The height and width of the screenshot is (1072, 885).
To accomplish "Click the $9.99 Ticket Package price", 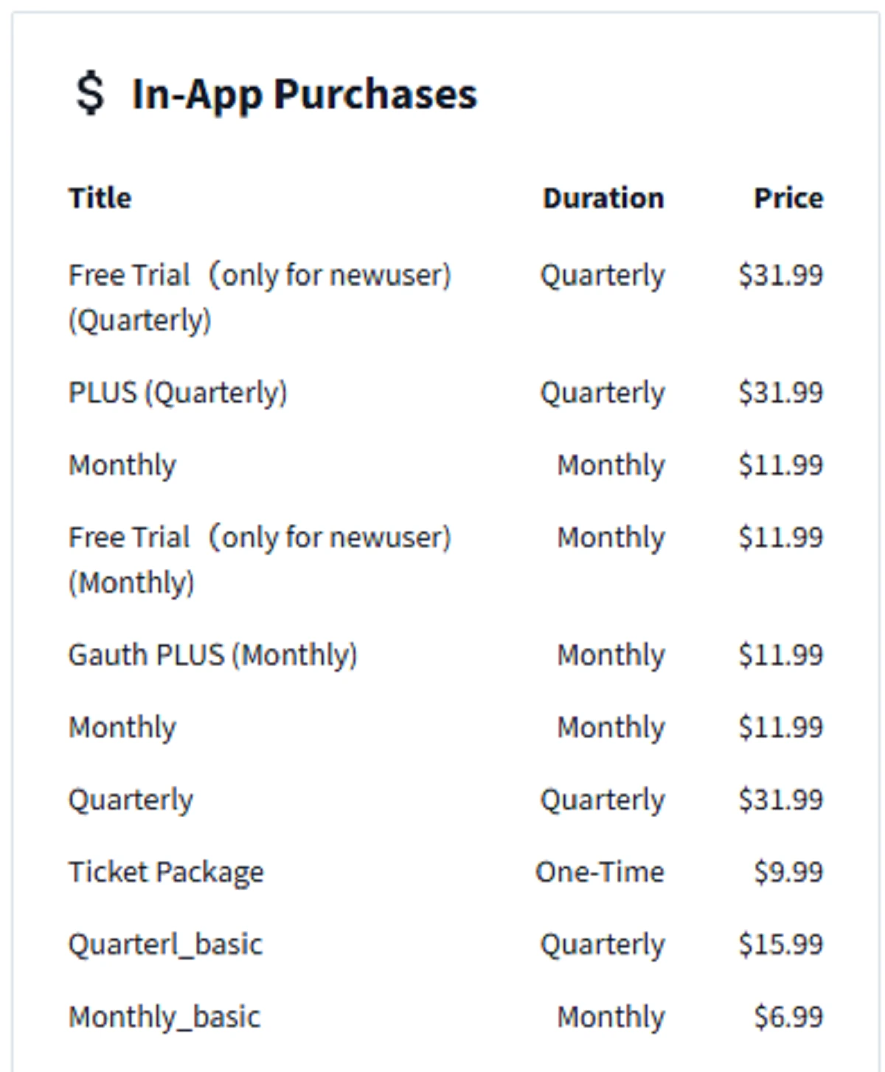I will [788, 872].
